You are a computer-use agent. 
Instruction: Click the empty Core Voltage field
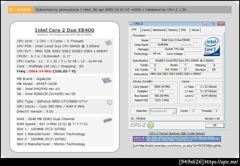click(x=193, y=54)
